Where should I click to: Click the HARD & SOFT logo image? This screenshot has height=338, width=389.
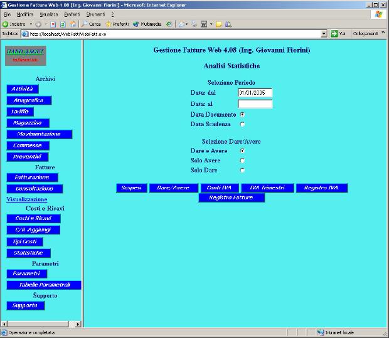[26, 56]
